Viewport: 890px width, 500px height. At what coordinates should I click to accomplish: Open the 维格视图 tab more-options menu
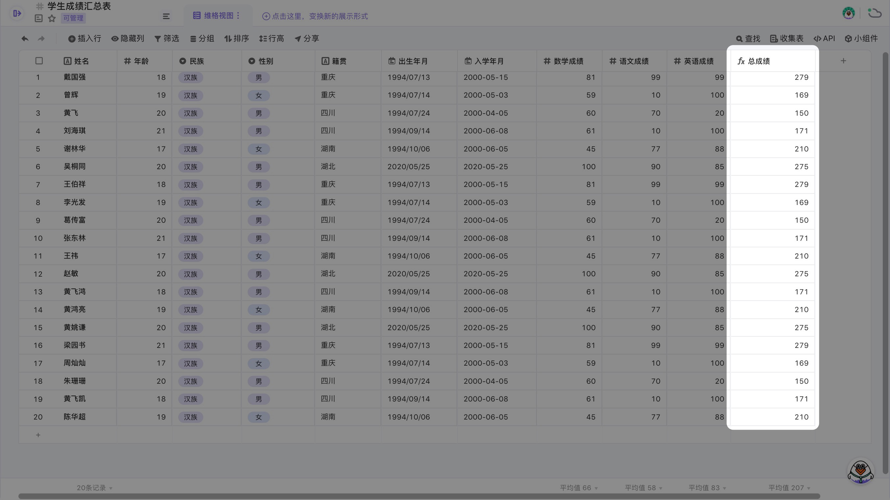(238, 15)
